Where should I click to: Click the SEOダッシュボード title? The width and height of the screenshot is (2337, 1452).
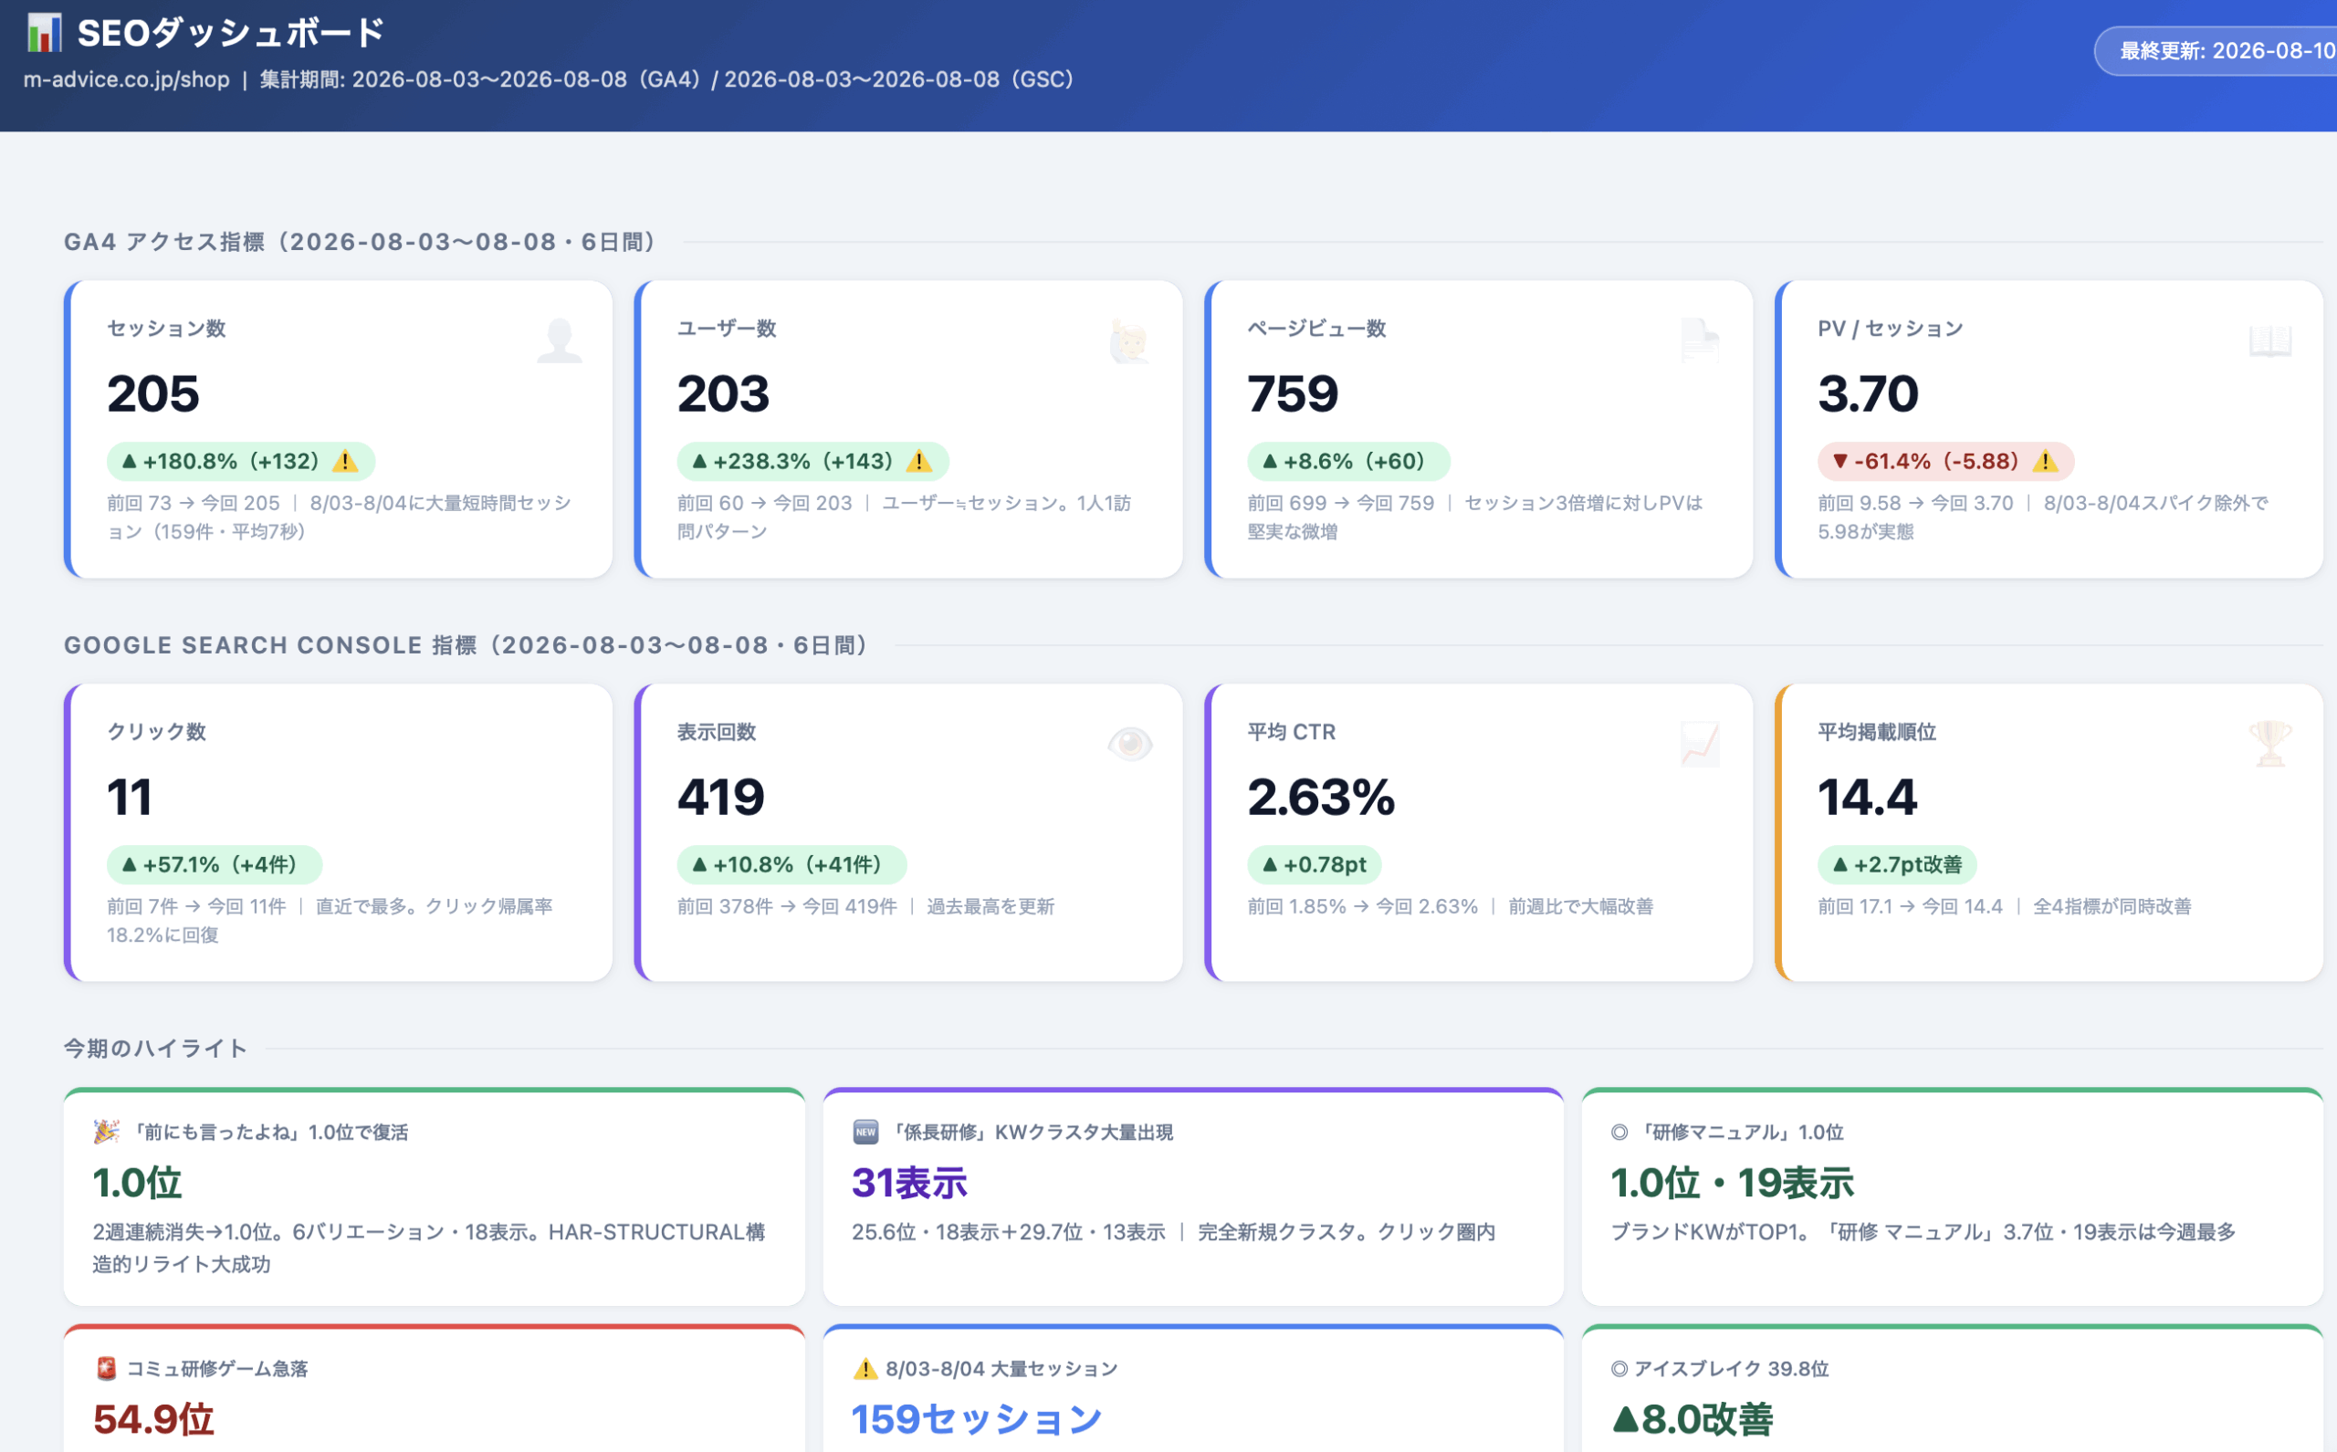coord(231,33)
